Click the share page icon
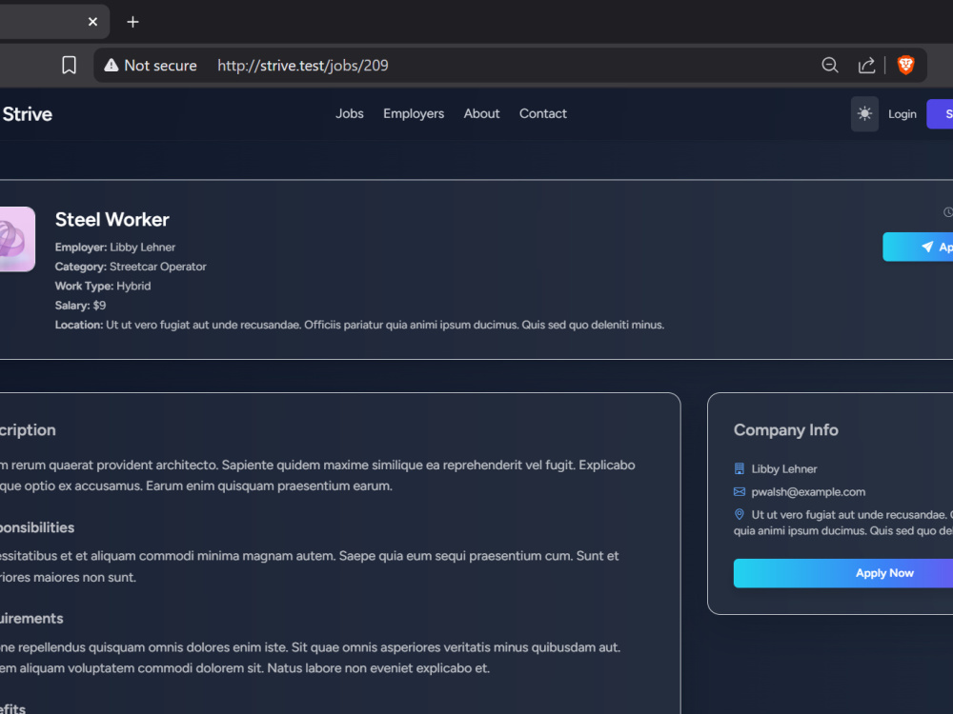This screenshot has height=714, width=953. click(866, 65)
